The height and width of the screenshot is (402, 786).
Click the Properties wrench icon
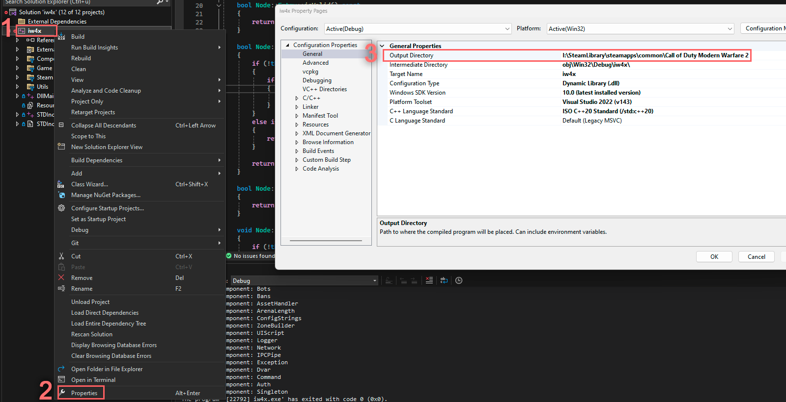(x=62, y=393)
